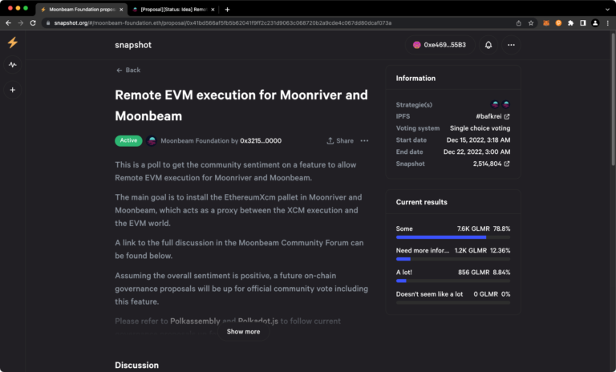616x372 pixels.
Task: Open the Chrome three-dot menu
Action: click(608, 23)
